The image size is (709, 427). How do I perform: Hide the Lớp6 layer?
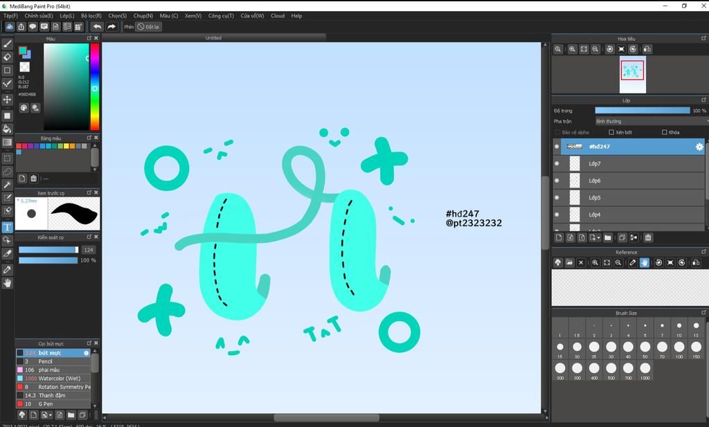point(557,181)
